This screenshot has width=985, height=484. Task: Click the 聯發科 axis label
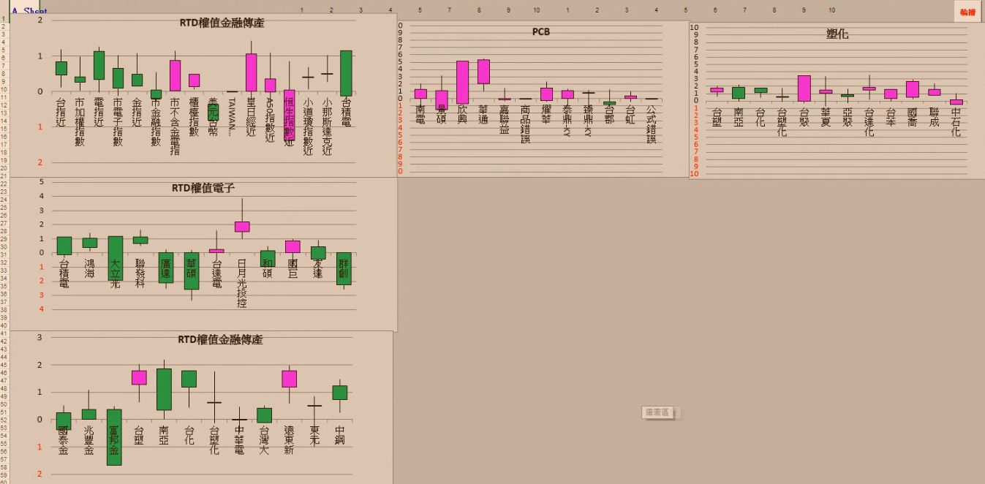[140, 273]
